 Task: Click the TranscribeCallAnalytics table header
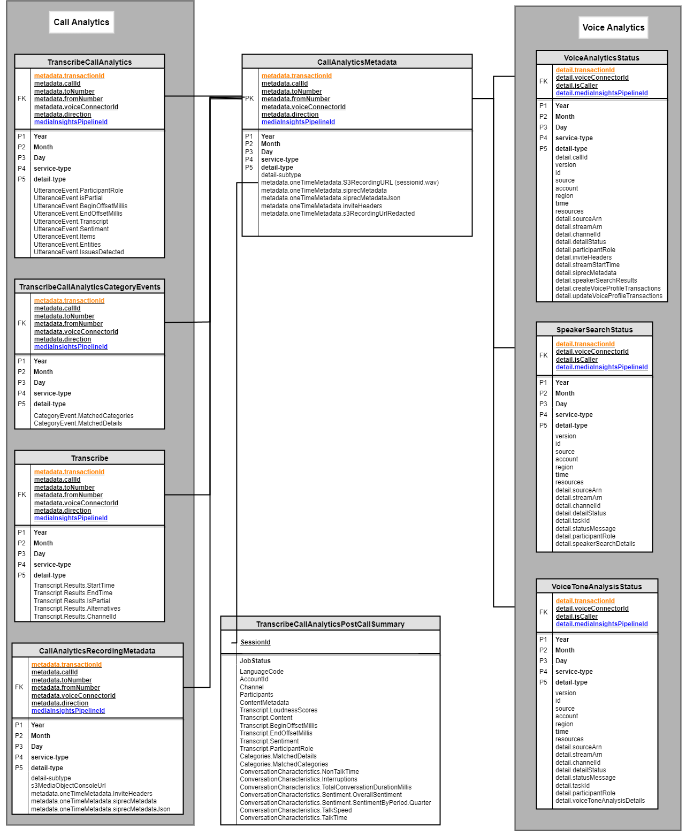coord(89,62)
